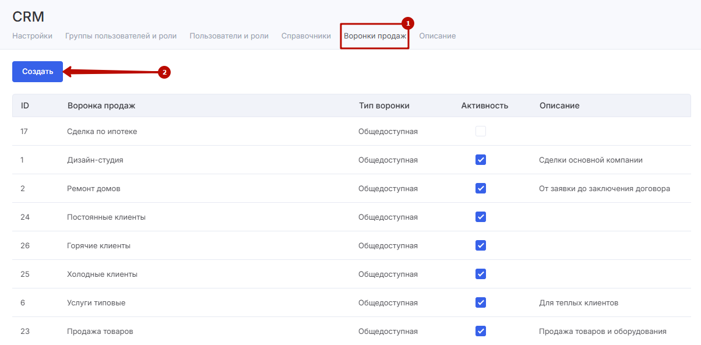This screenshot has width=701, height=345.
Task: Go to the Справочники tab
Action: [306, 36]
